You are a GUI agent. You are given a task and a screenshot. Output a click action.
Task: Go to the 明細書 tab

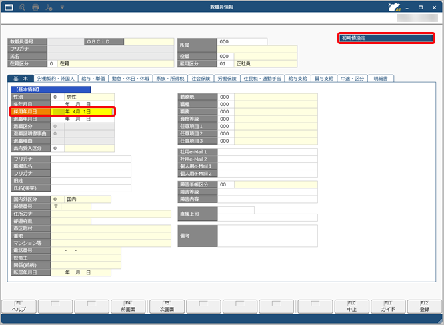click(x=383, y=79)
